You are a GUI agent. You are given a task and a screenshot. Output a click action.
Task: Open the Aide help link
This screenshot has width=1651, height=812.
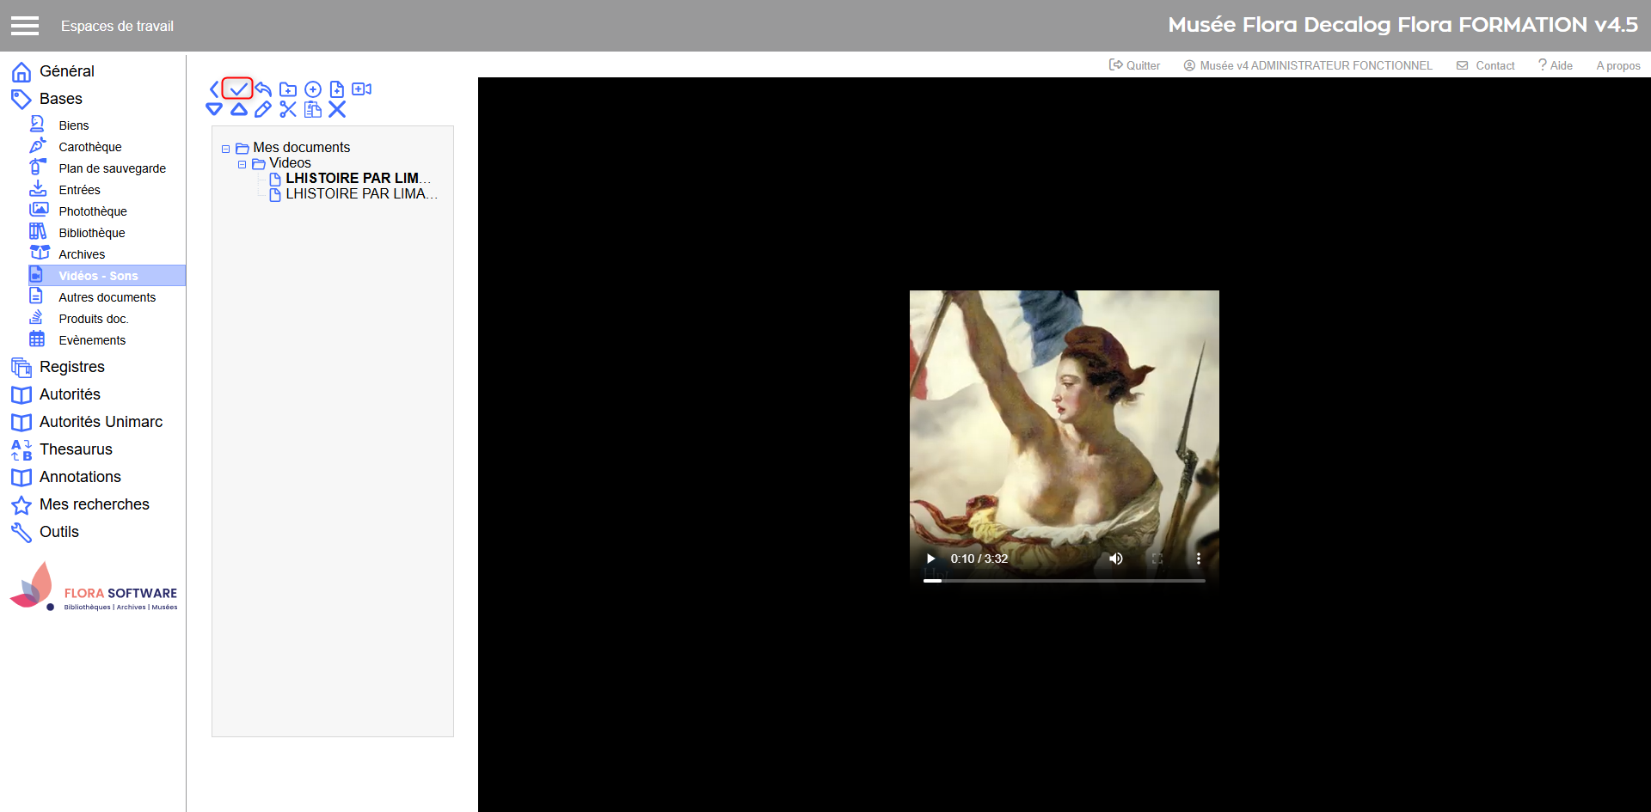coord(1556,65)
